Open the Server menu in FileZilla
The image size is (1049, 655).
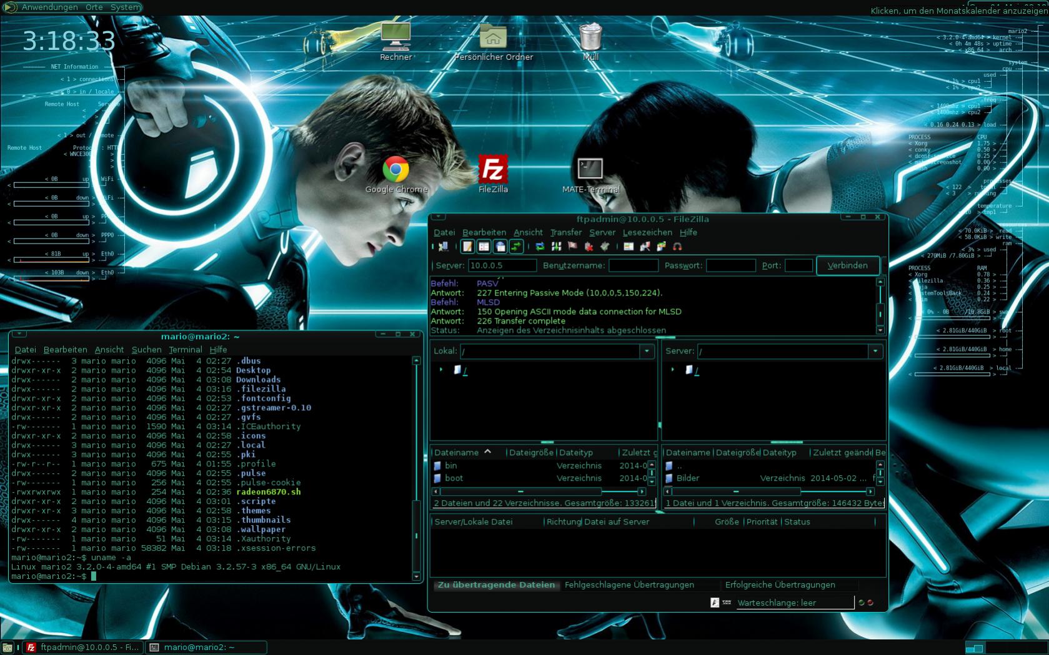(x=602, y=232)
